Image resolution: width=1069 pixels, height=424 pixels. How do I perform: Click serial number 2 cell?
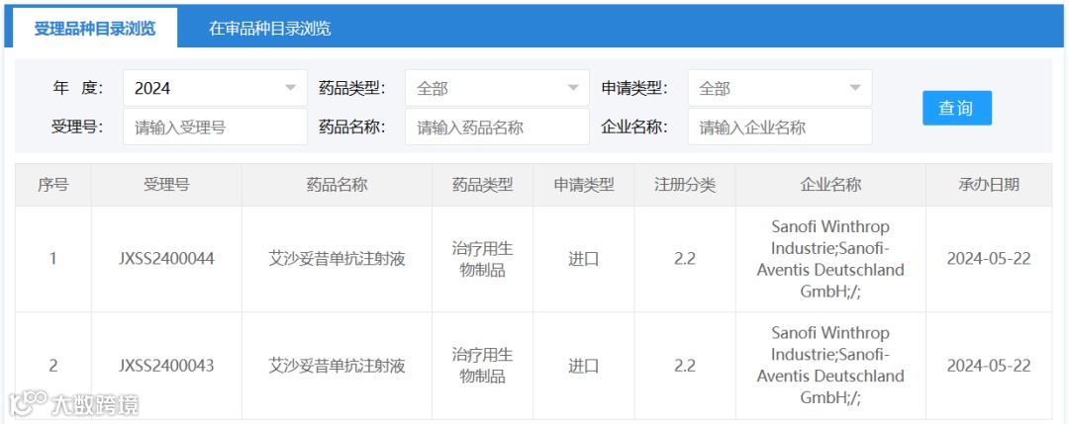[x=53, y=366]
